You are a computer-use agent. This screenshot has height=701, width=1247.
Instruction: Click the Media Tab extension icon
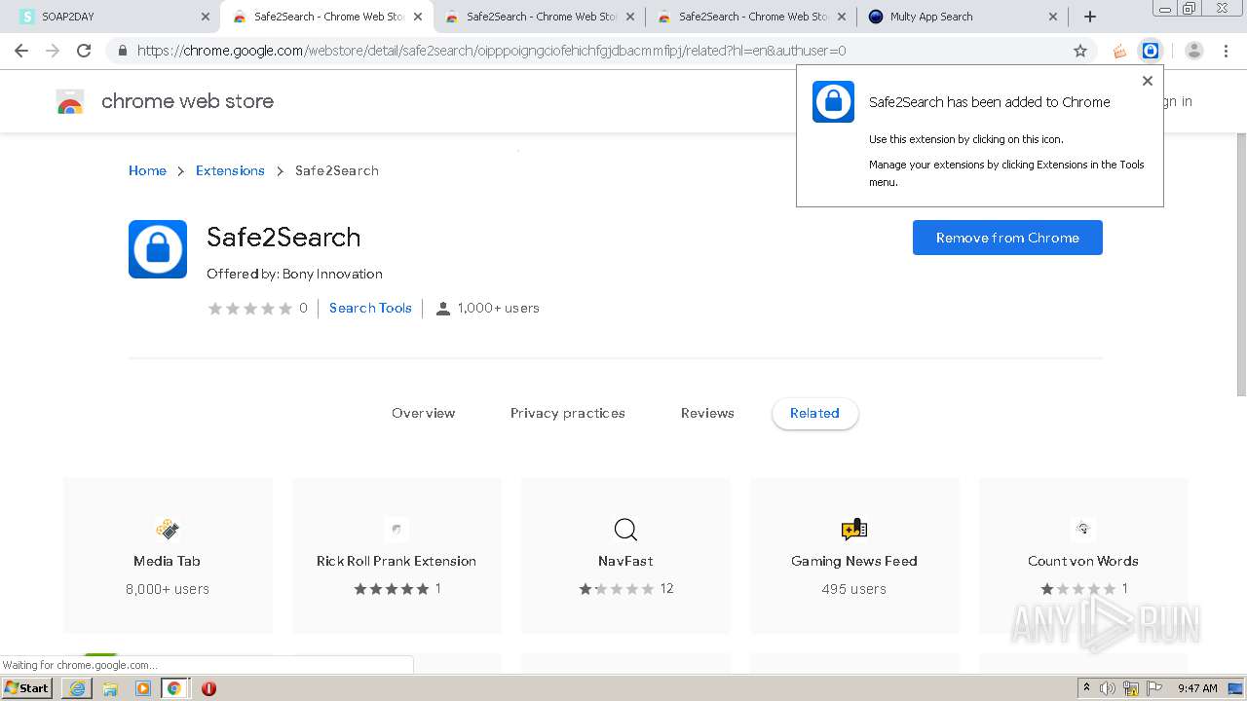[168, 530]
